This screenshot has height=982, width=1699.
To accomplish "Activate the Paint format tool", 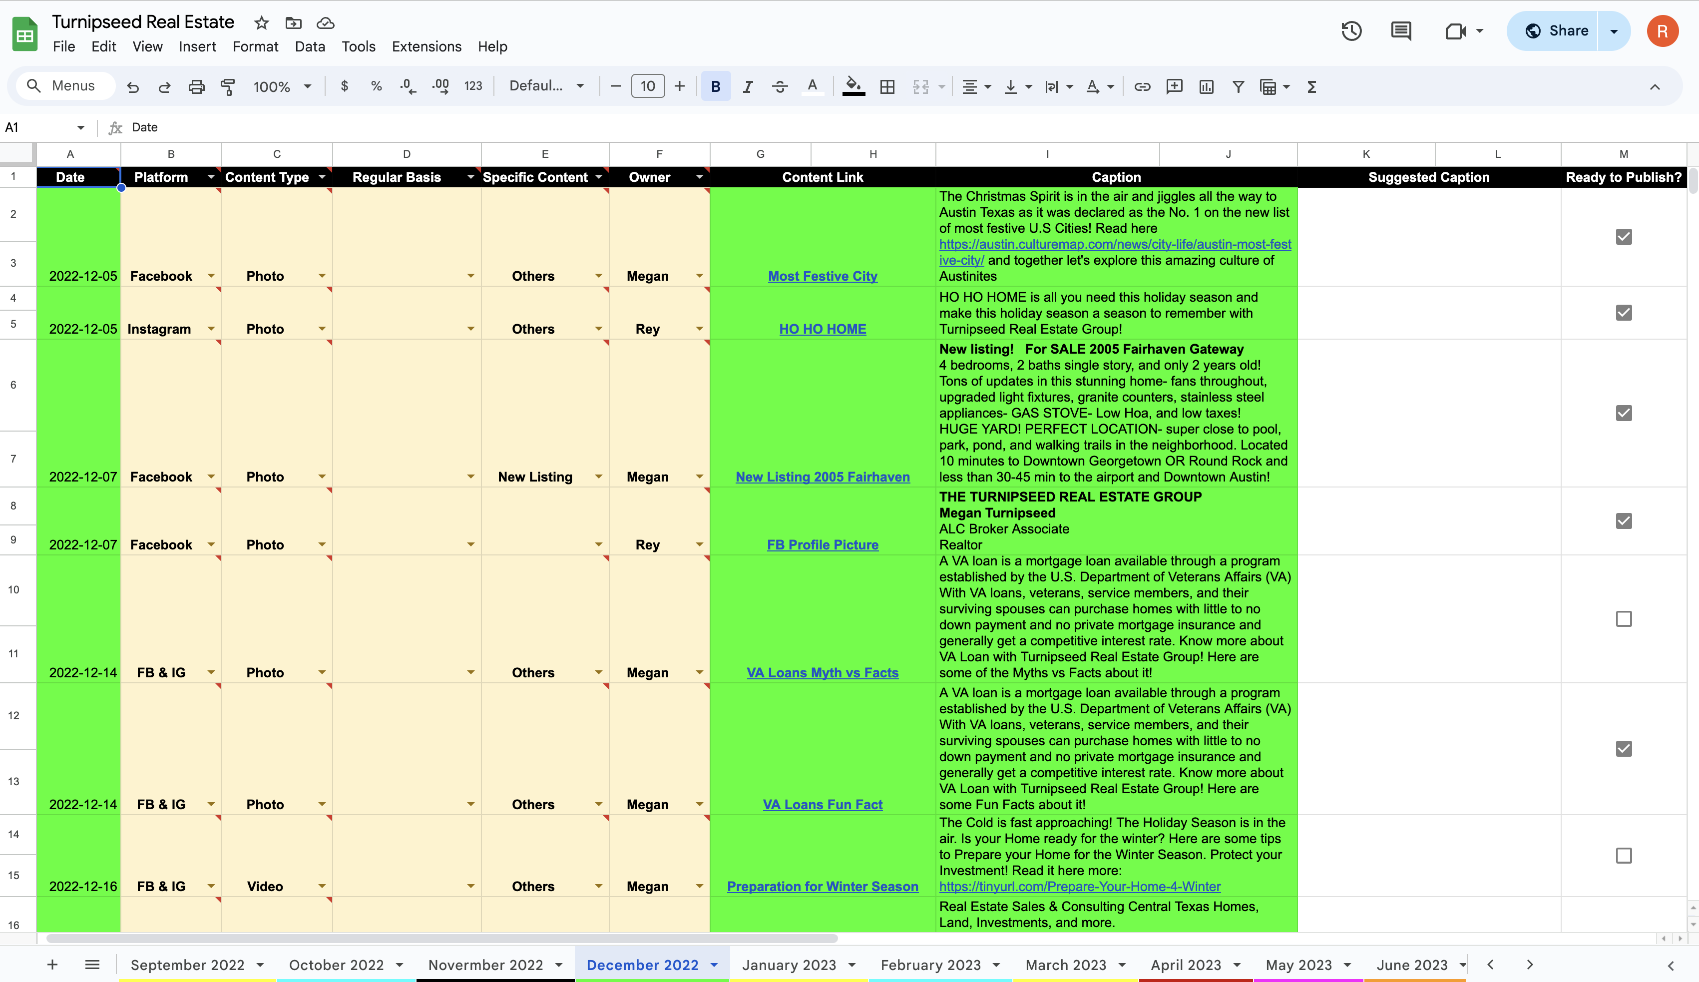I will [x=228, y=87].
